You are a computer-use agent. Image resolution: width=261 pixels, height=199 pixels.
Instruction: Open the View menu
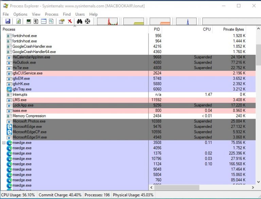[x=36, y=14]
